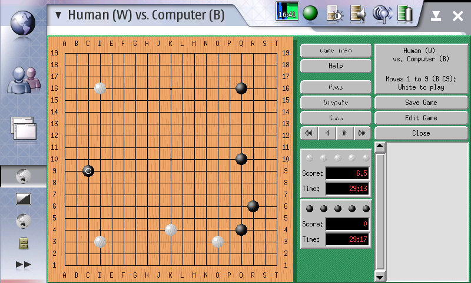The width and height of the screenshot is (471, 283).
Task: Open the sound volume status icon
Action: [358, 13]
